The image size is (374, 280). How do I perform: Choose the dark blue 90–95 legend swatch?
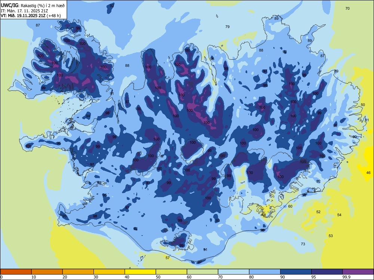(296, 272)
